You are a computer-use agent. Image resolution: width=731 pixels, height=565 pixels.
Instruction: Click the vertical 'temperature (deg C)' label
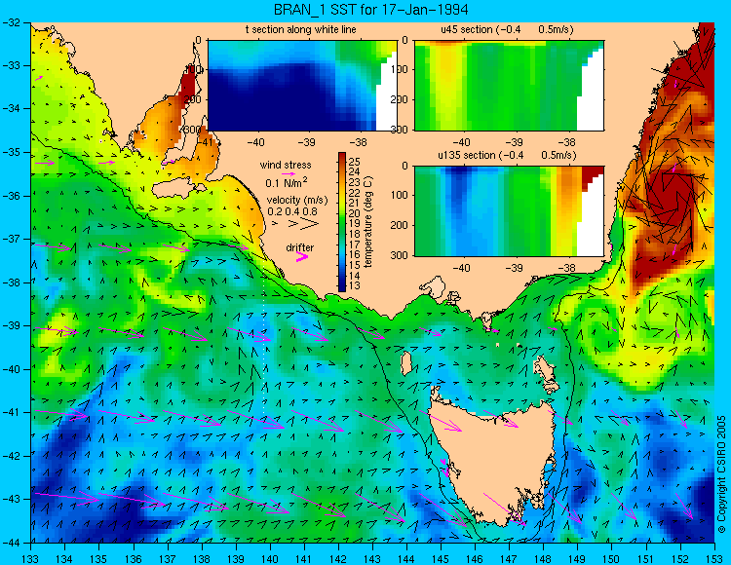(368, 222)
